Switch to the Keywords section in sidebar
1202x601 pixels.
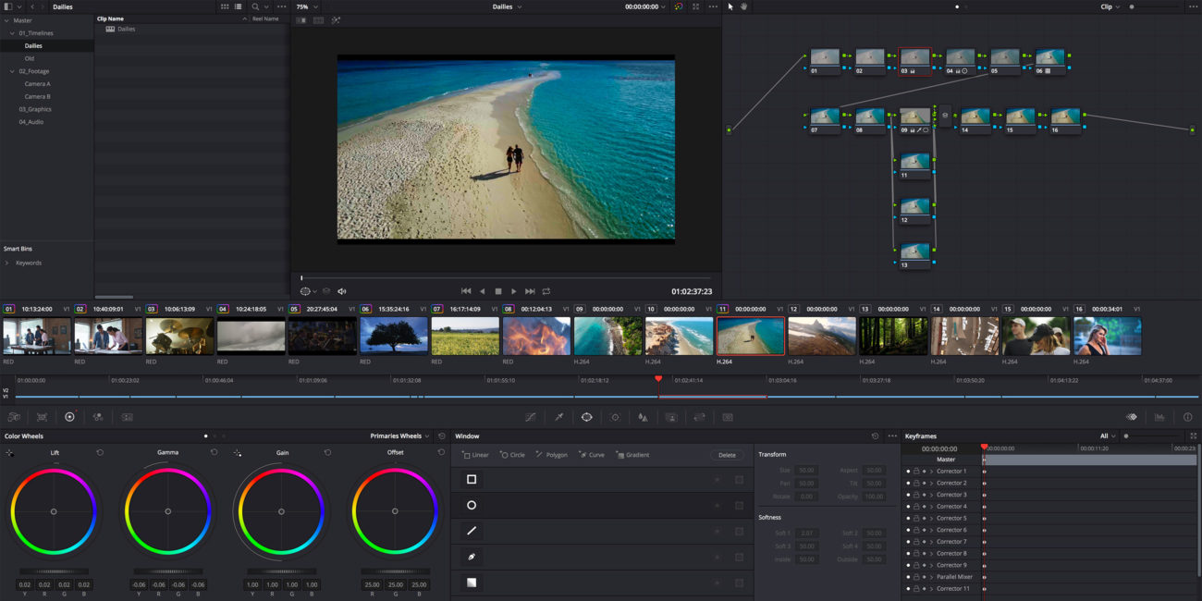point(28,263)
